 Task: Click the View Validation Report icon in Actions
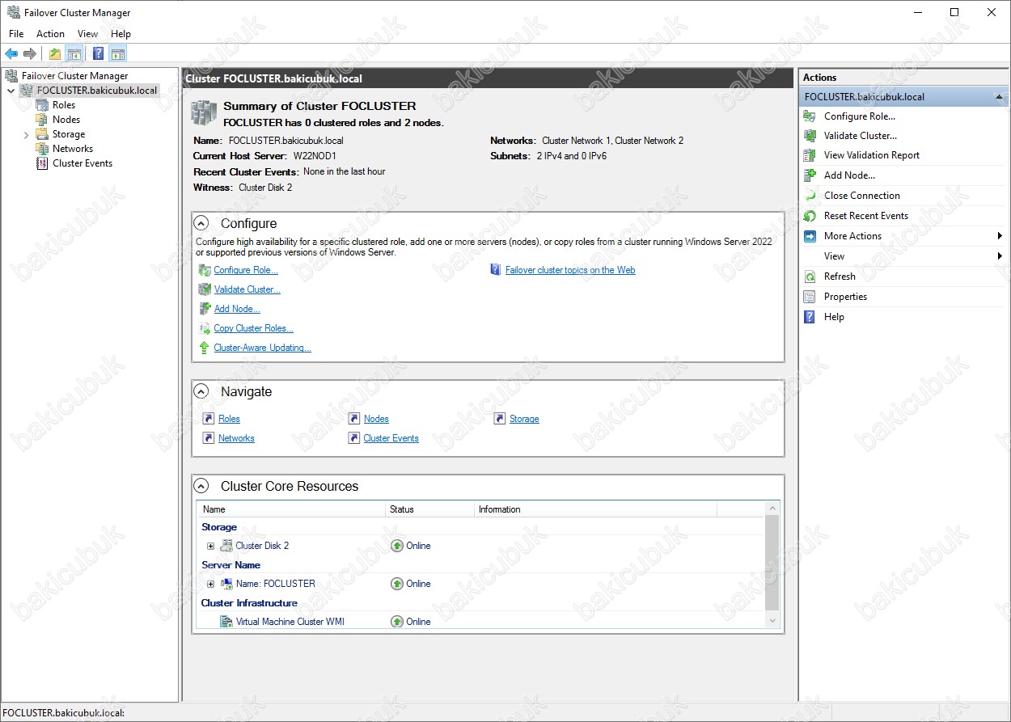point(810,155)
